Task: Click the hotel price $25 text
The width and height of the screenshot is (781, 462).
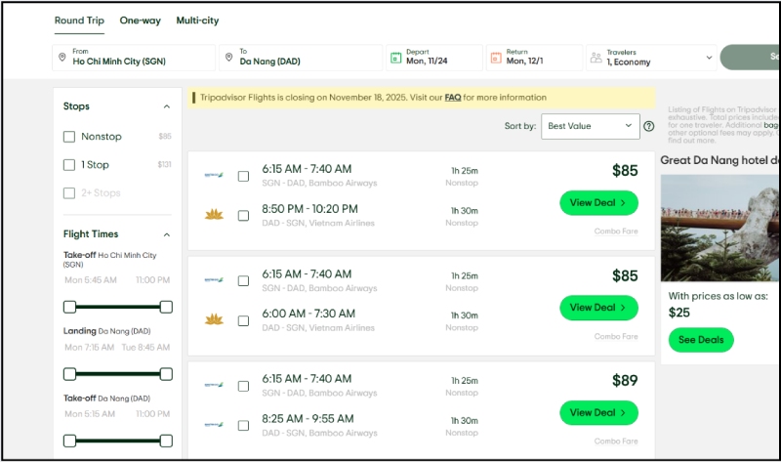Action: [678, 313]
